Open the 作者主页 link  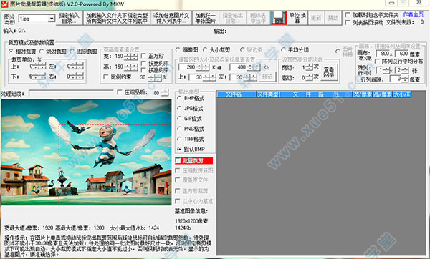click(413, 15)
